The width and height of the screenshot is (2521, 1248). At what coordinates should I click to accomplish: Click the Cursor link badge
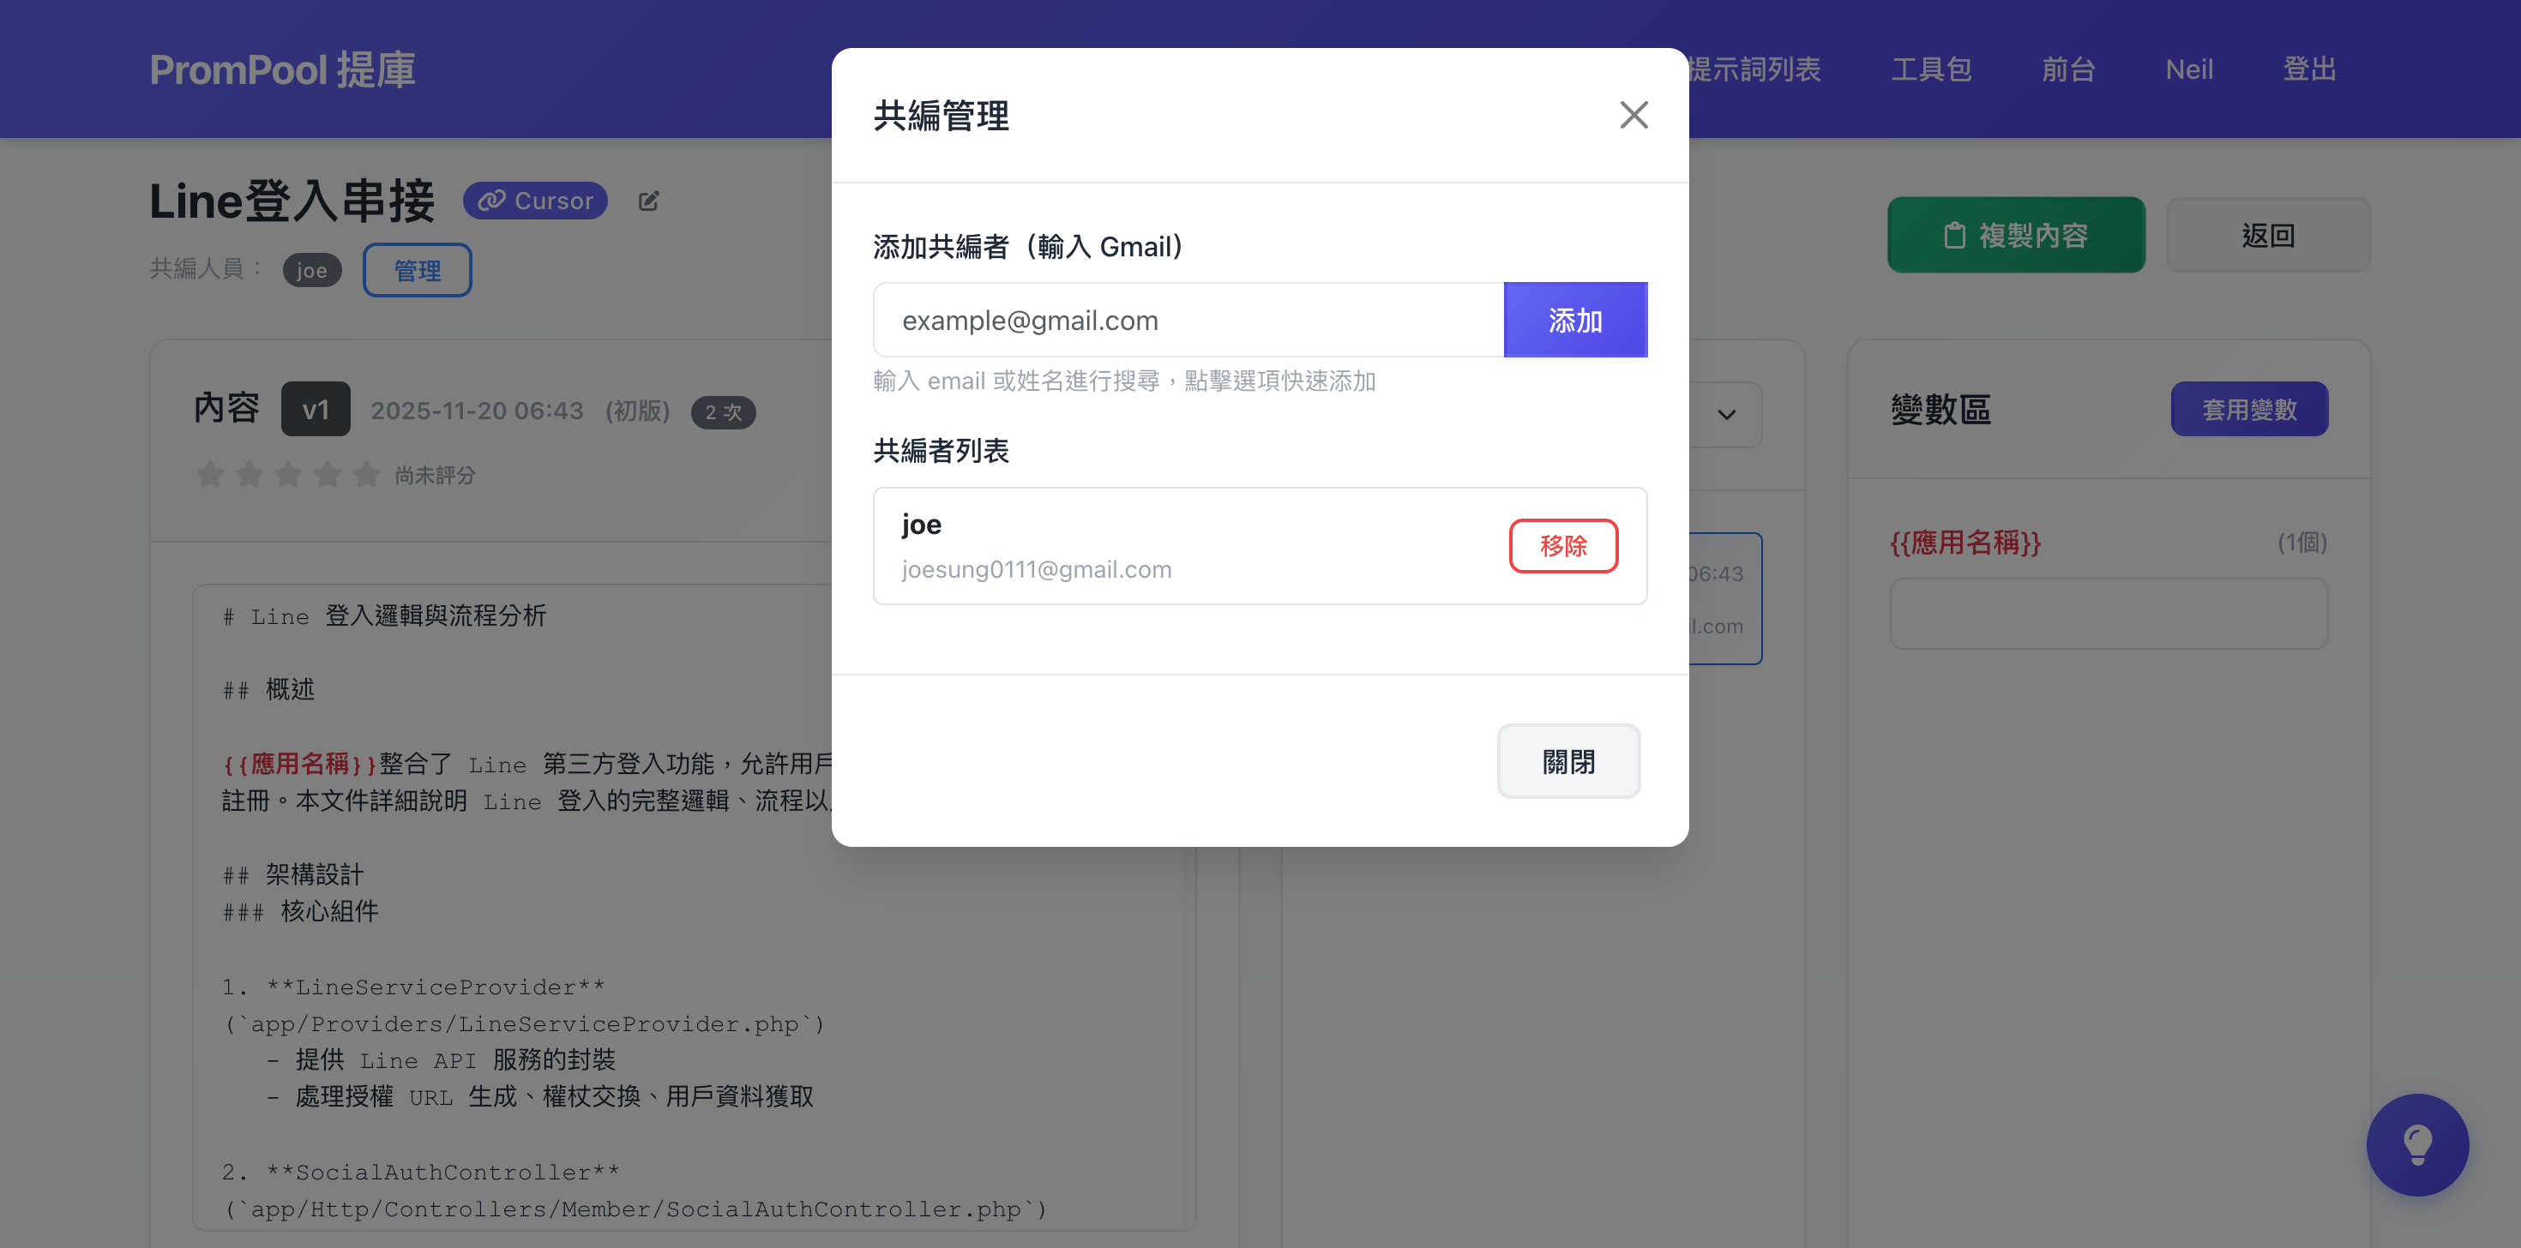[x=535, y=201]
